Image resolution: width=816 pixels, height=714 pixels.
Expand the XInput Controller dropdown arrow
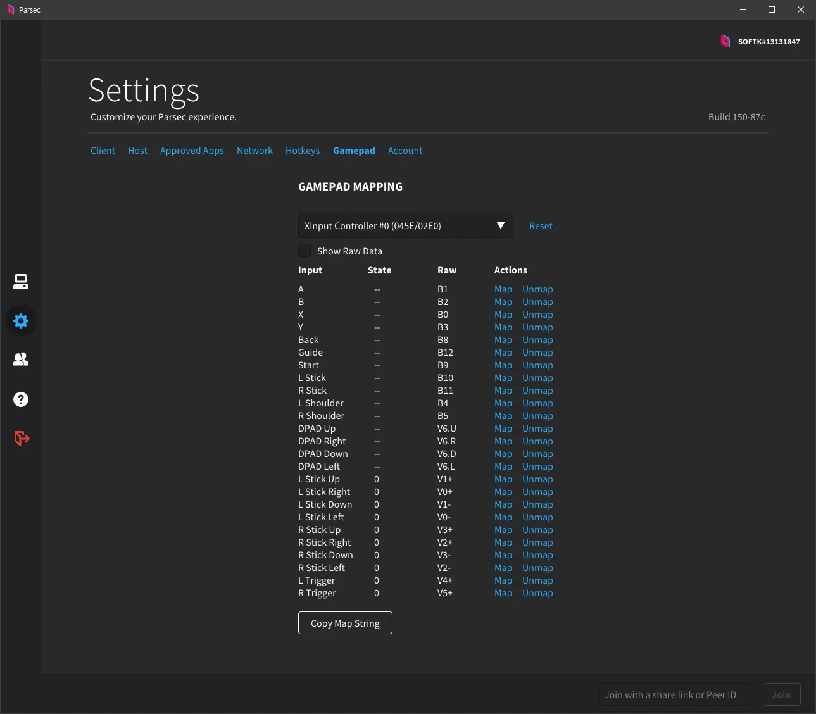tap(500, 225)
